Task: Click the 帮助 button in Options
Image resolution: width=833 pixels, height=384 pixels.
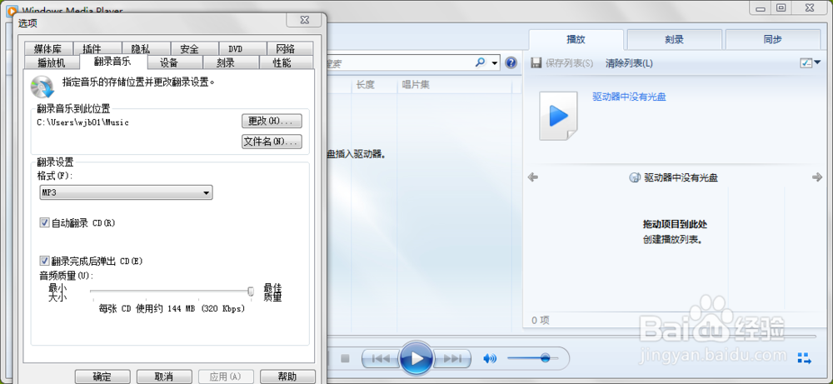Action: [287, 377]
